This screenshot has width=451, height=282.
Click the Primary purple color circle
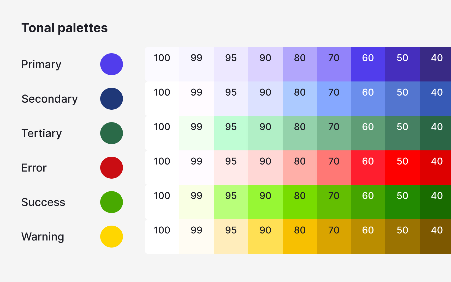coord(111,64)
